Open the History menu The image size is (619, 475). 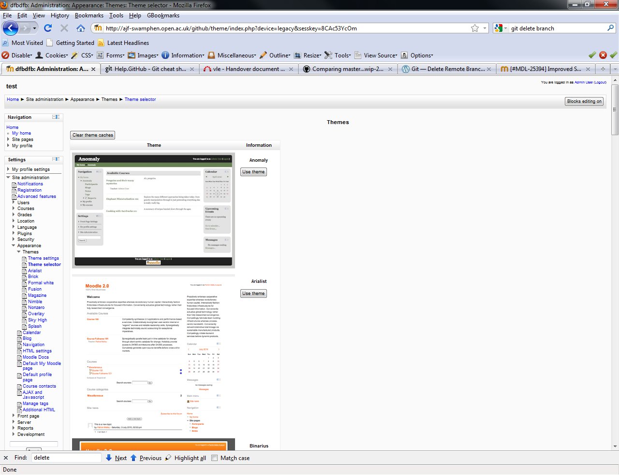point(60,15)
